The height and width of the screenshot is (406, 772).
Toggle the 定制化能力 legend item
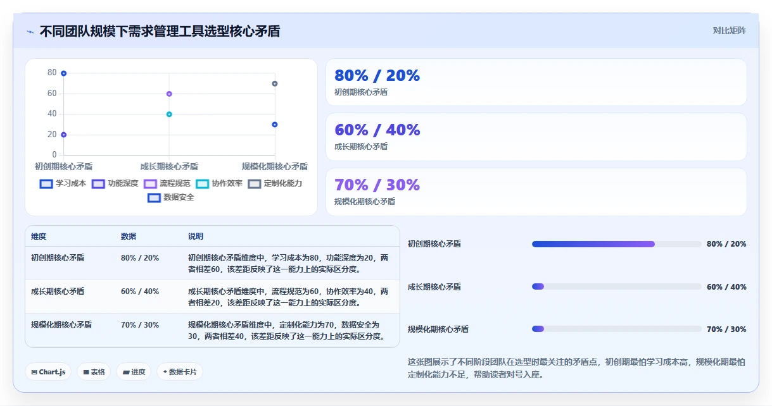pos(275,183)
